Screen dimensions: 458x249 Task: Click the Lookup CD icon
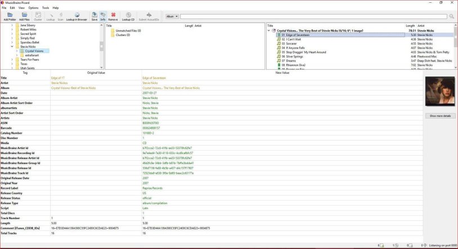(x=128, y=16)
